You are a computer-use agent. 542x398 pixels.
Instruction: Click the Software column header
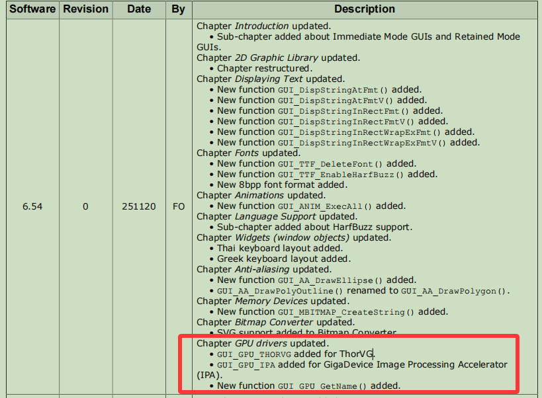click(31, 9)
